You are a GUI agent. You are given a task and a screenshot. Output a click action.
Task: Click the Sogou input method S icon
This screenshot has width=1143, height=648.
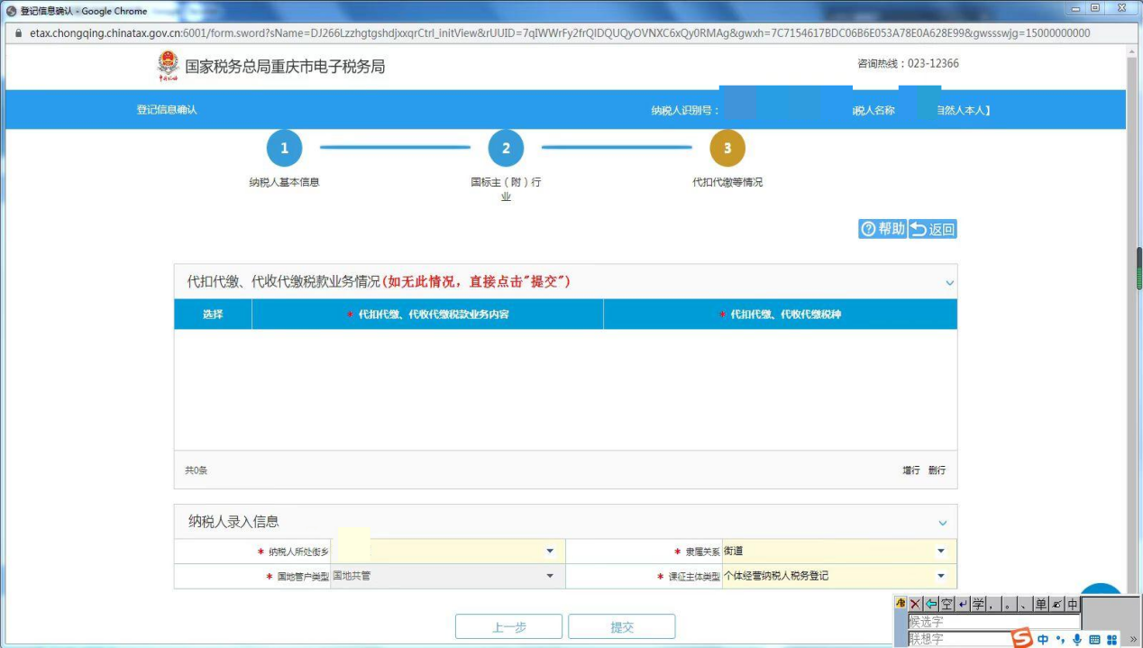pyautogui.click(x=1020, y=639)
